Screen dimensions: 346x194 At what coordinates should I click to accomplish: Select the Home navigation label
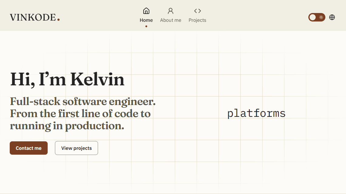click(146, 20)
